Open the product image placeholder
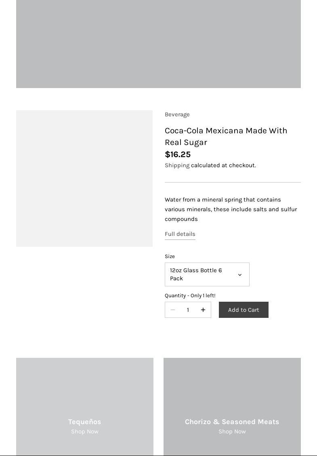Viewport: 317px width, 456px height. coord(84,178)
